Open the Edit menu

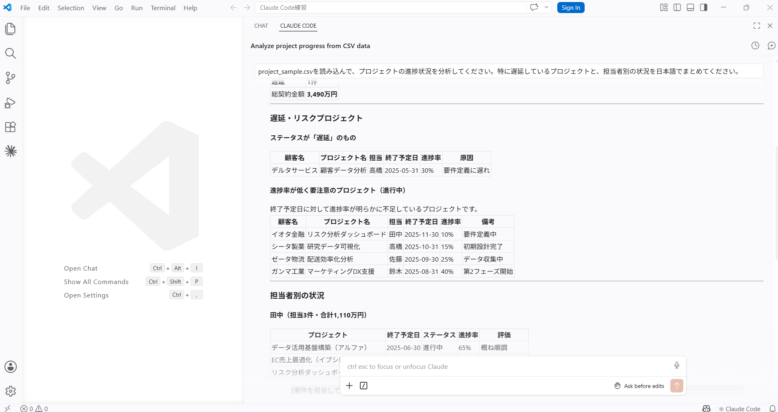pyautogui.click(x=44, y=8)
